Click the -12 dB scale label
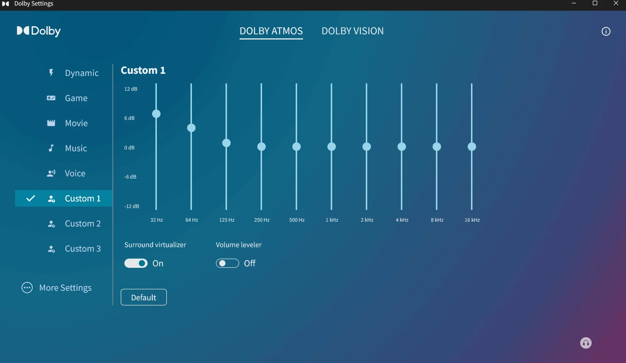626x363 pixels. (131, 206)
